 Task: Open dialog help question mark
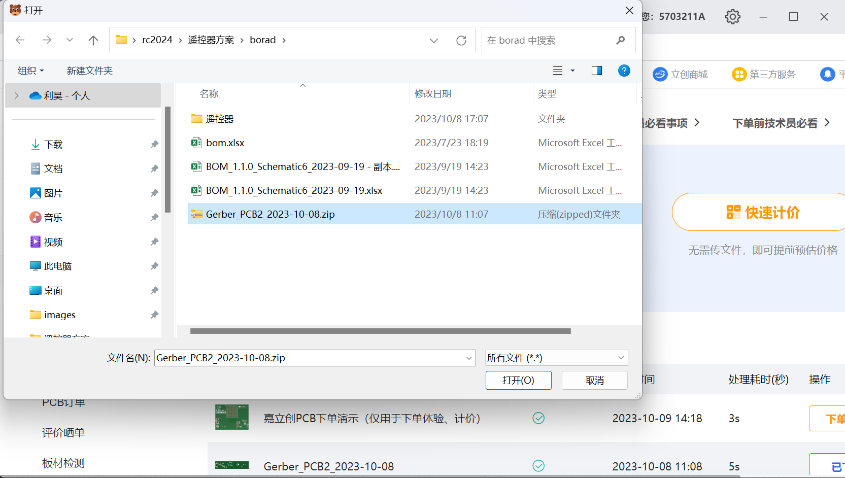pyautogui.click(x=624, y=71)
